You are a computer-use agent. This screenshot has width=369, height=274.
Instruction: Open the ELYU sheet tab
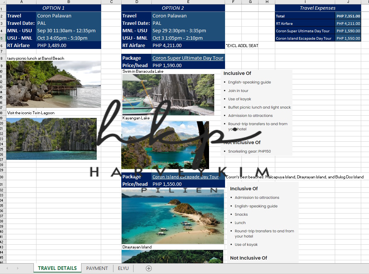tap(123, 268)
